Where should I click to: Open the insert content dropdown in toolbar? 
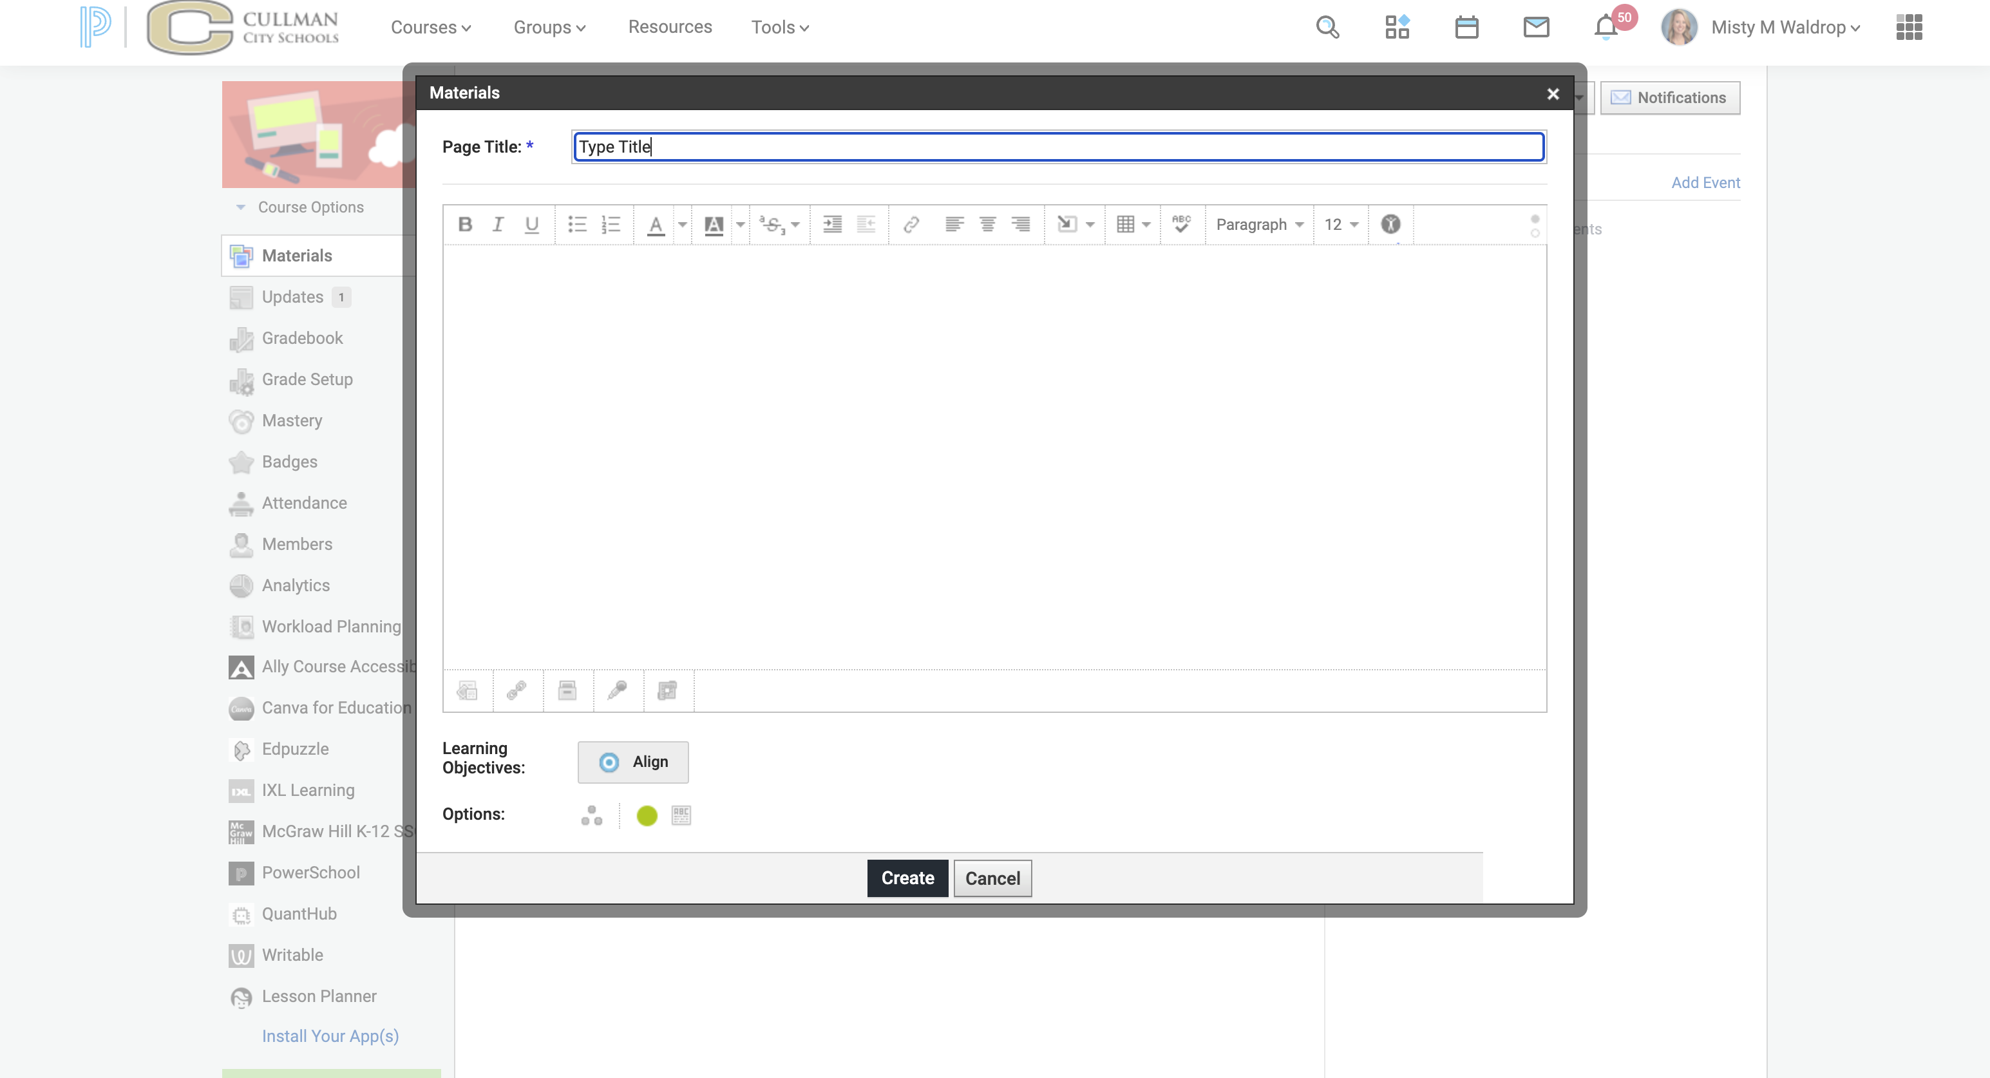click(x=1076, y=225)
